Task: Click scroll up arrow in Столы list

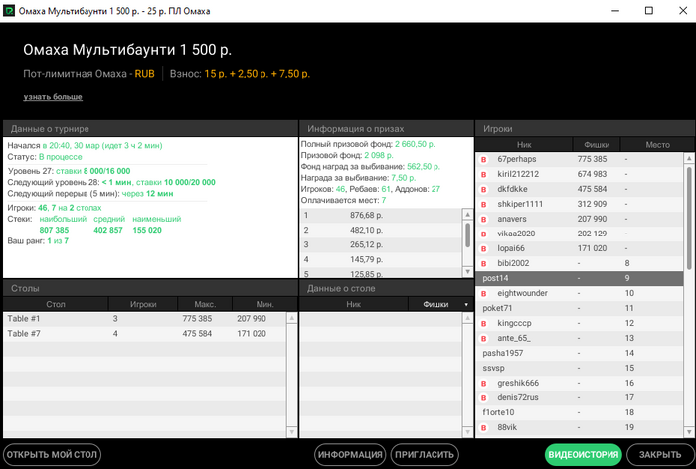Action: tap(291, 318)
